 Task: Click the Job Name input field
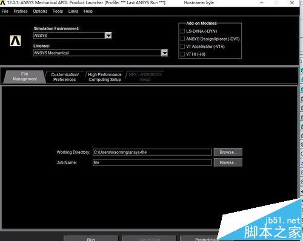[152, 162]
